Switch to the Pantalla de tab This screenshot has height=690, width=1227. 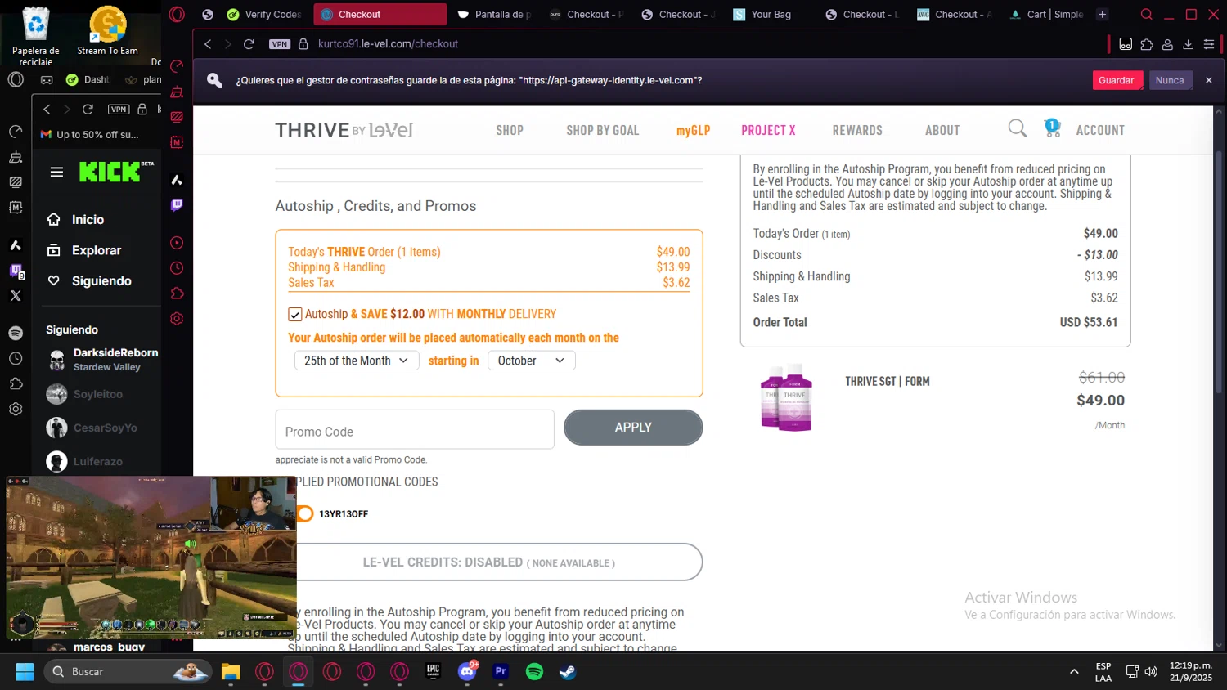[x=495, y=15]
